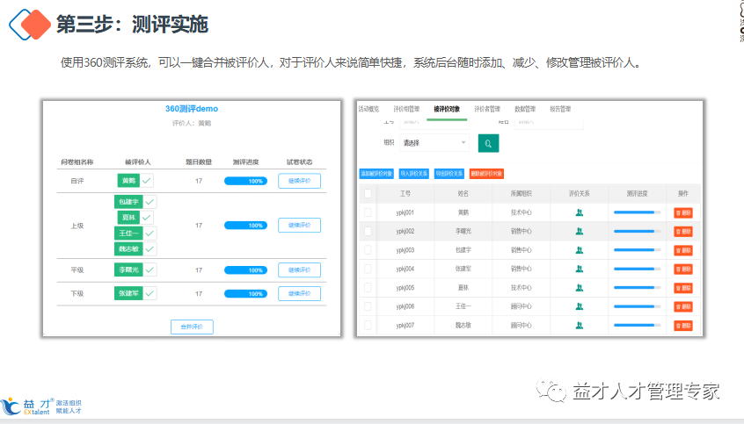The width and height of the screenshot is (744, 424).
Task: Delete row ypkj006 with orange 删除 button
Action: (683, 306)
